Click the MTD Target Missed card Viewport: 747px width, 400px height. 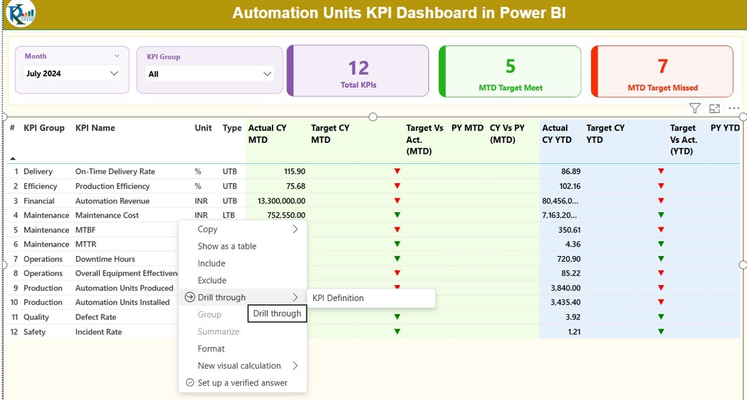[662, 72]
